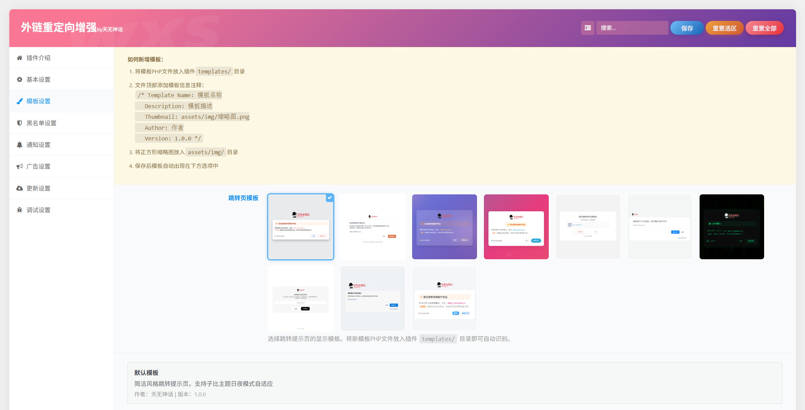Image resolution: width=805 pixels, height=410 pixels.
Task: Click the bell icon beside 通知设置
Action: coord(20,145)
